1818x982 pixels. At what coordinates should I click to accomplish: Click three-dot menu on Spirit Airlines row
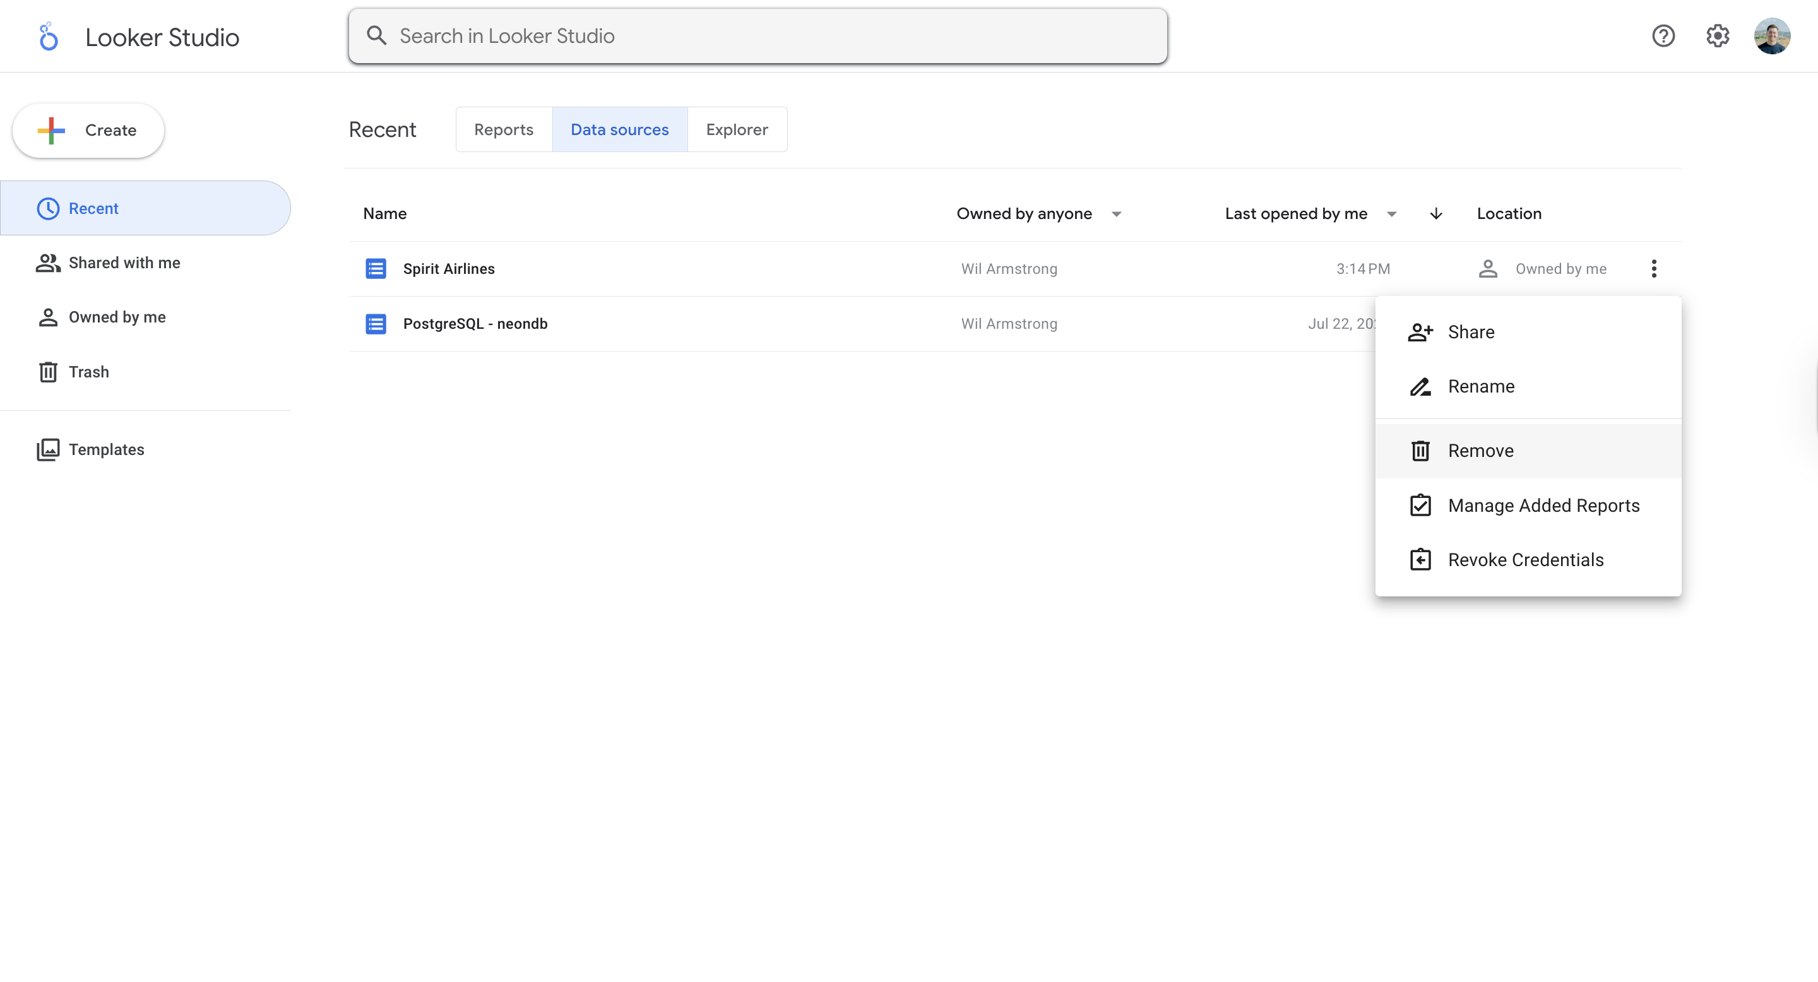click(x=1654, y=269)
